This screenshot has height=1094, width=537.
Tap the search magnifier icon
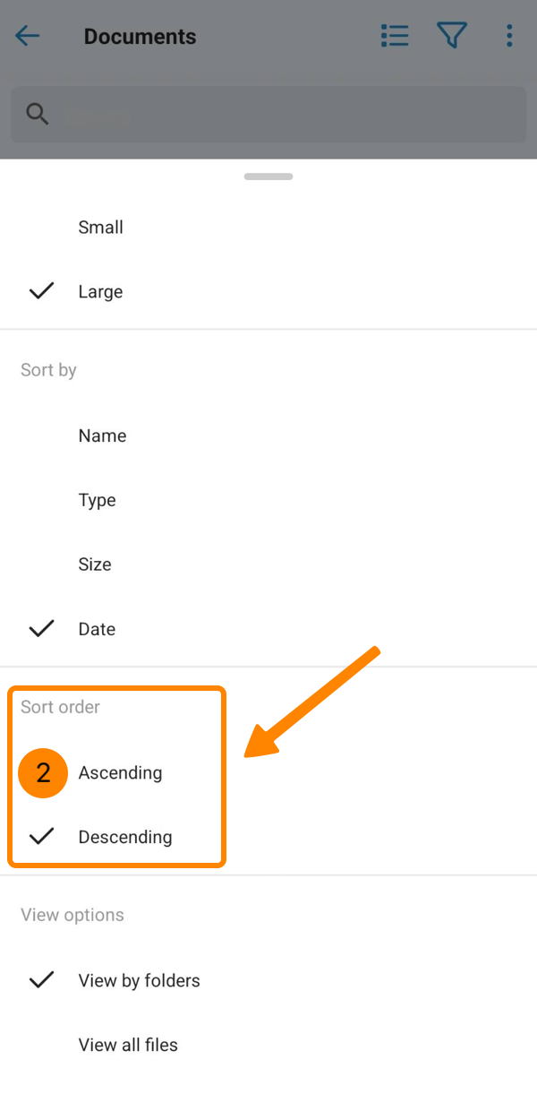(x=37, y=114)
